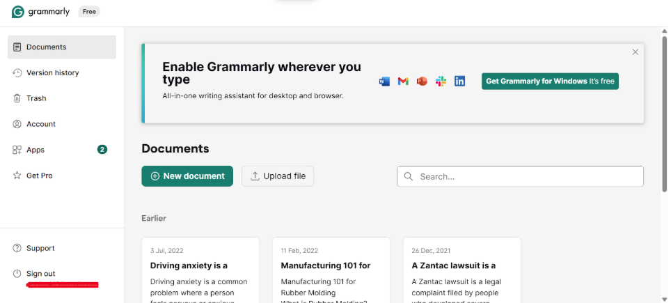Click the Documents heading

tap(175, 148)
